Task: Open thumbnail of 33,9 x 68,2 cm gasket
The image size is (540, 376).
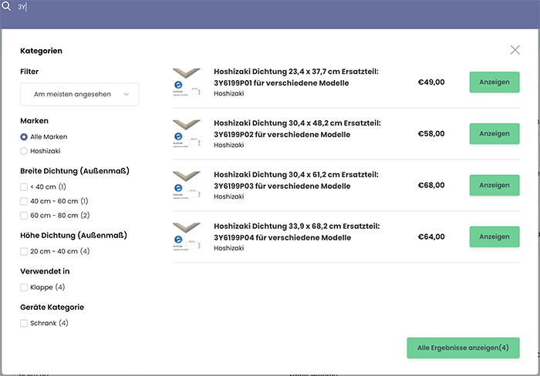Action: tap(187, 237)
